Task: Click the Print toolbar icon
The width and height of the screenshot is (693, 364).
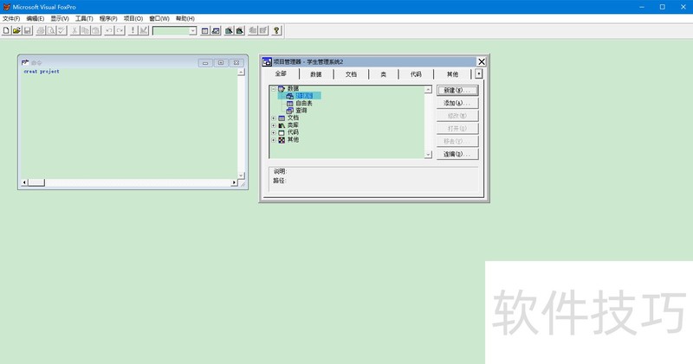Action: 41,30
